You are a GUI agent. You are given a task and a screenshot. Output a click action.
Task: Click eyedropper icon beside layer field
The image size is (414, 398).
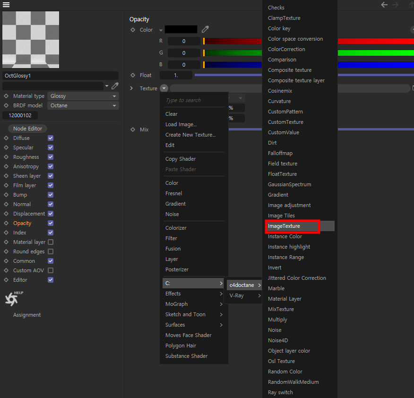coord(115,86)
